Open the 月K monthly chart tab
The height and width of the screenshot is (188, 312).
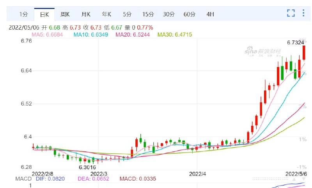[x=85, y=14]
